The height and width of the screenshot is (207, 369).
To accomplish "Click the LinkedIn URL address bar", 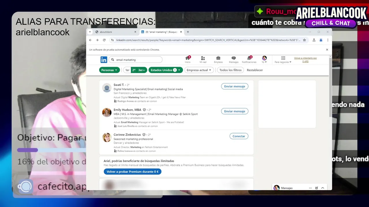I will point(208,40).
